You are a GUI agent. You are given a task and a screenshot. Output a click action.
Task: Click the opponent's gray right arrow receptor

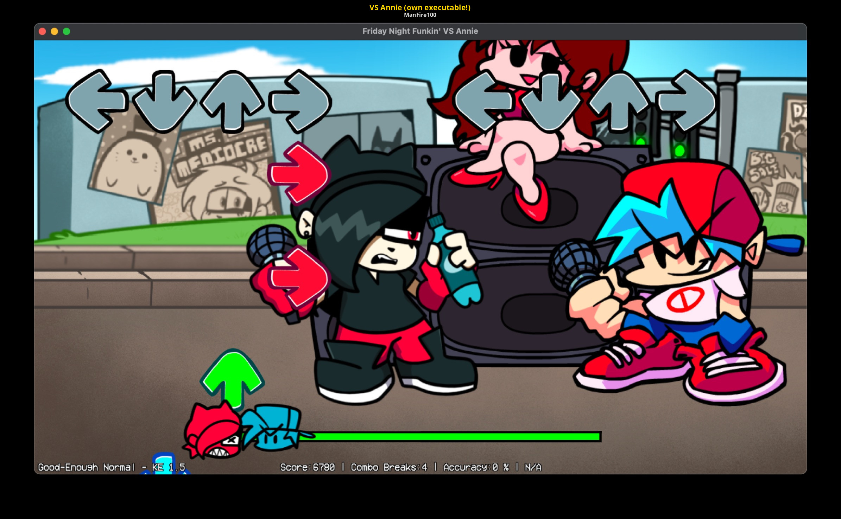pyautogui.click(x=300, y=102)
